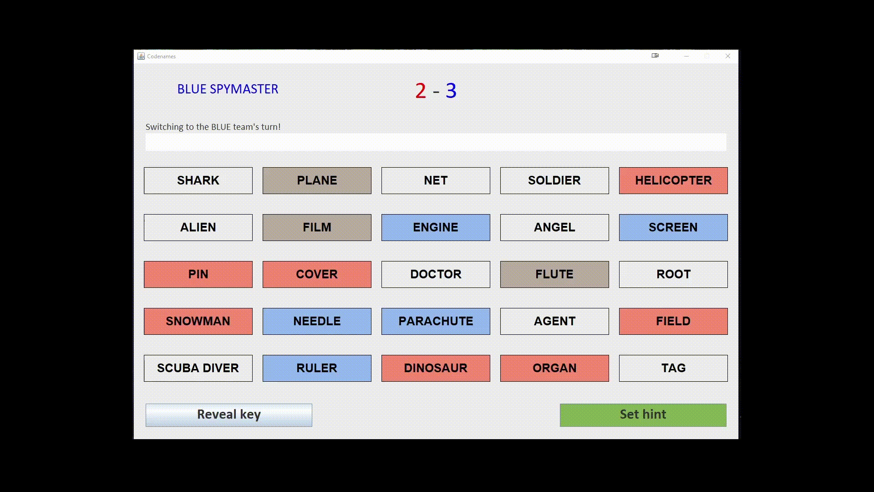
Task: Select the PARACHUTE card
Action: click(x=435, y=321)
